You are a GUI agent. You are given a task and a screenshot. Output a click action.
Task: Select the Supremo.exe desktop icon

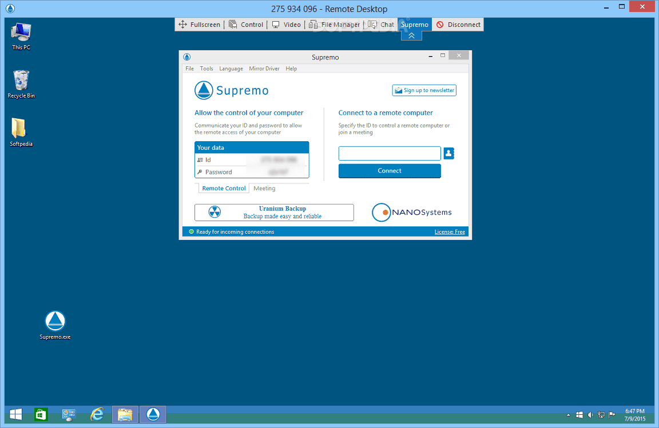point(55,325)
